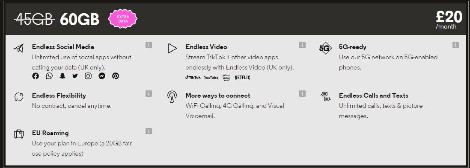Viewport: 470px width, 168px height.
Task: Click the Endless Social Media title
Action: [63, 47]
